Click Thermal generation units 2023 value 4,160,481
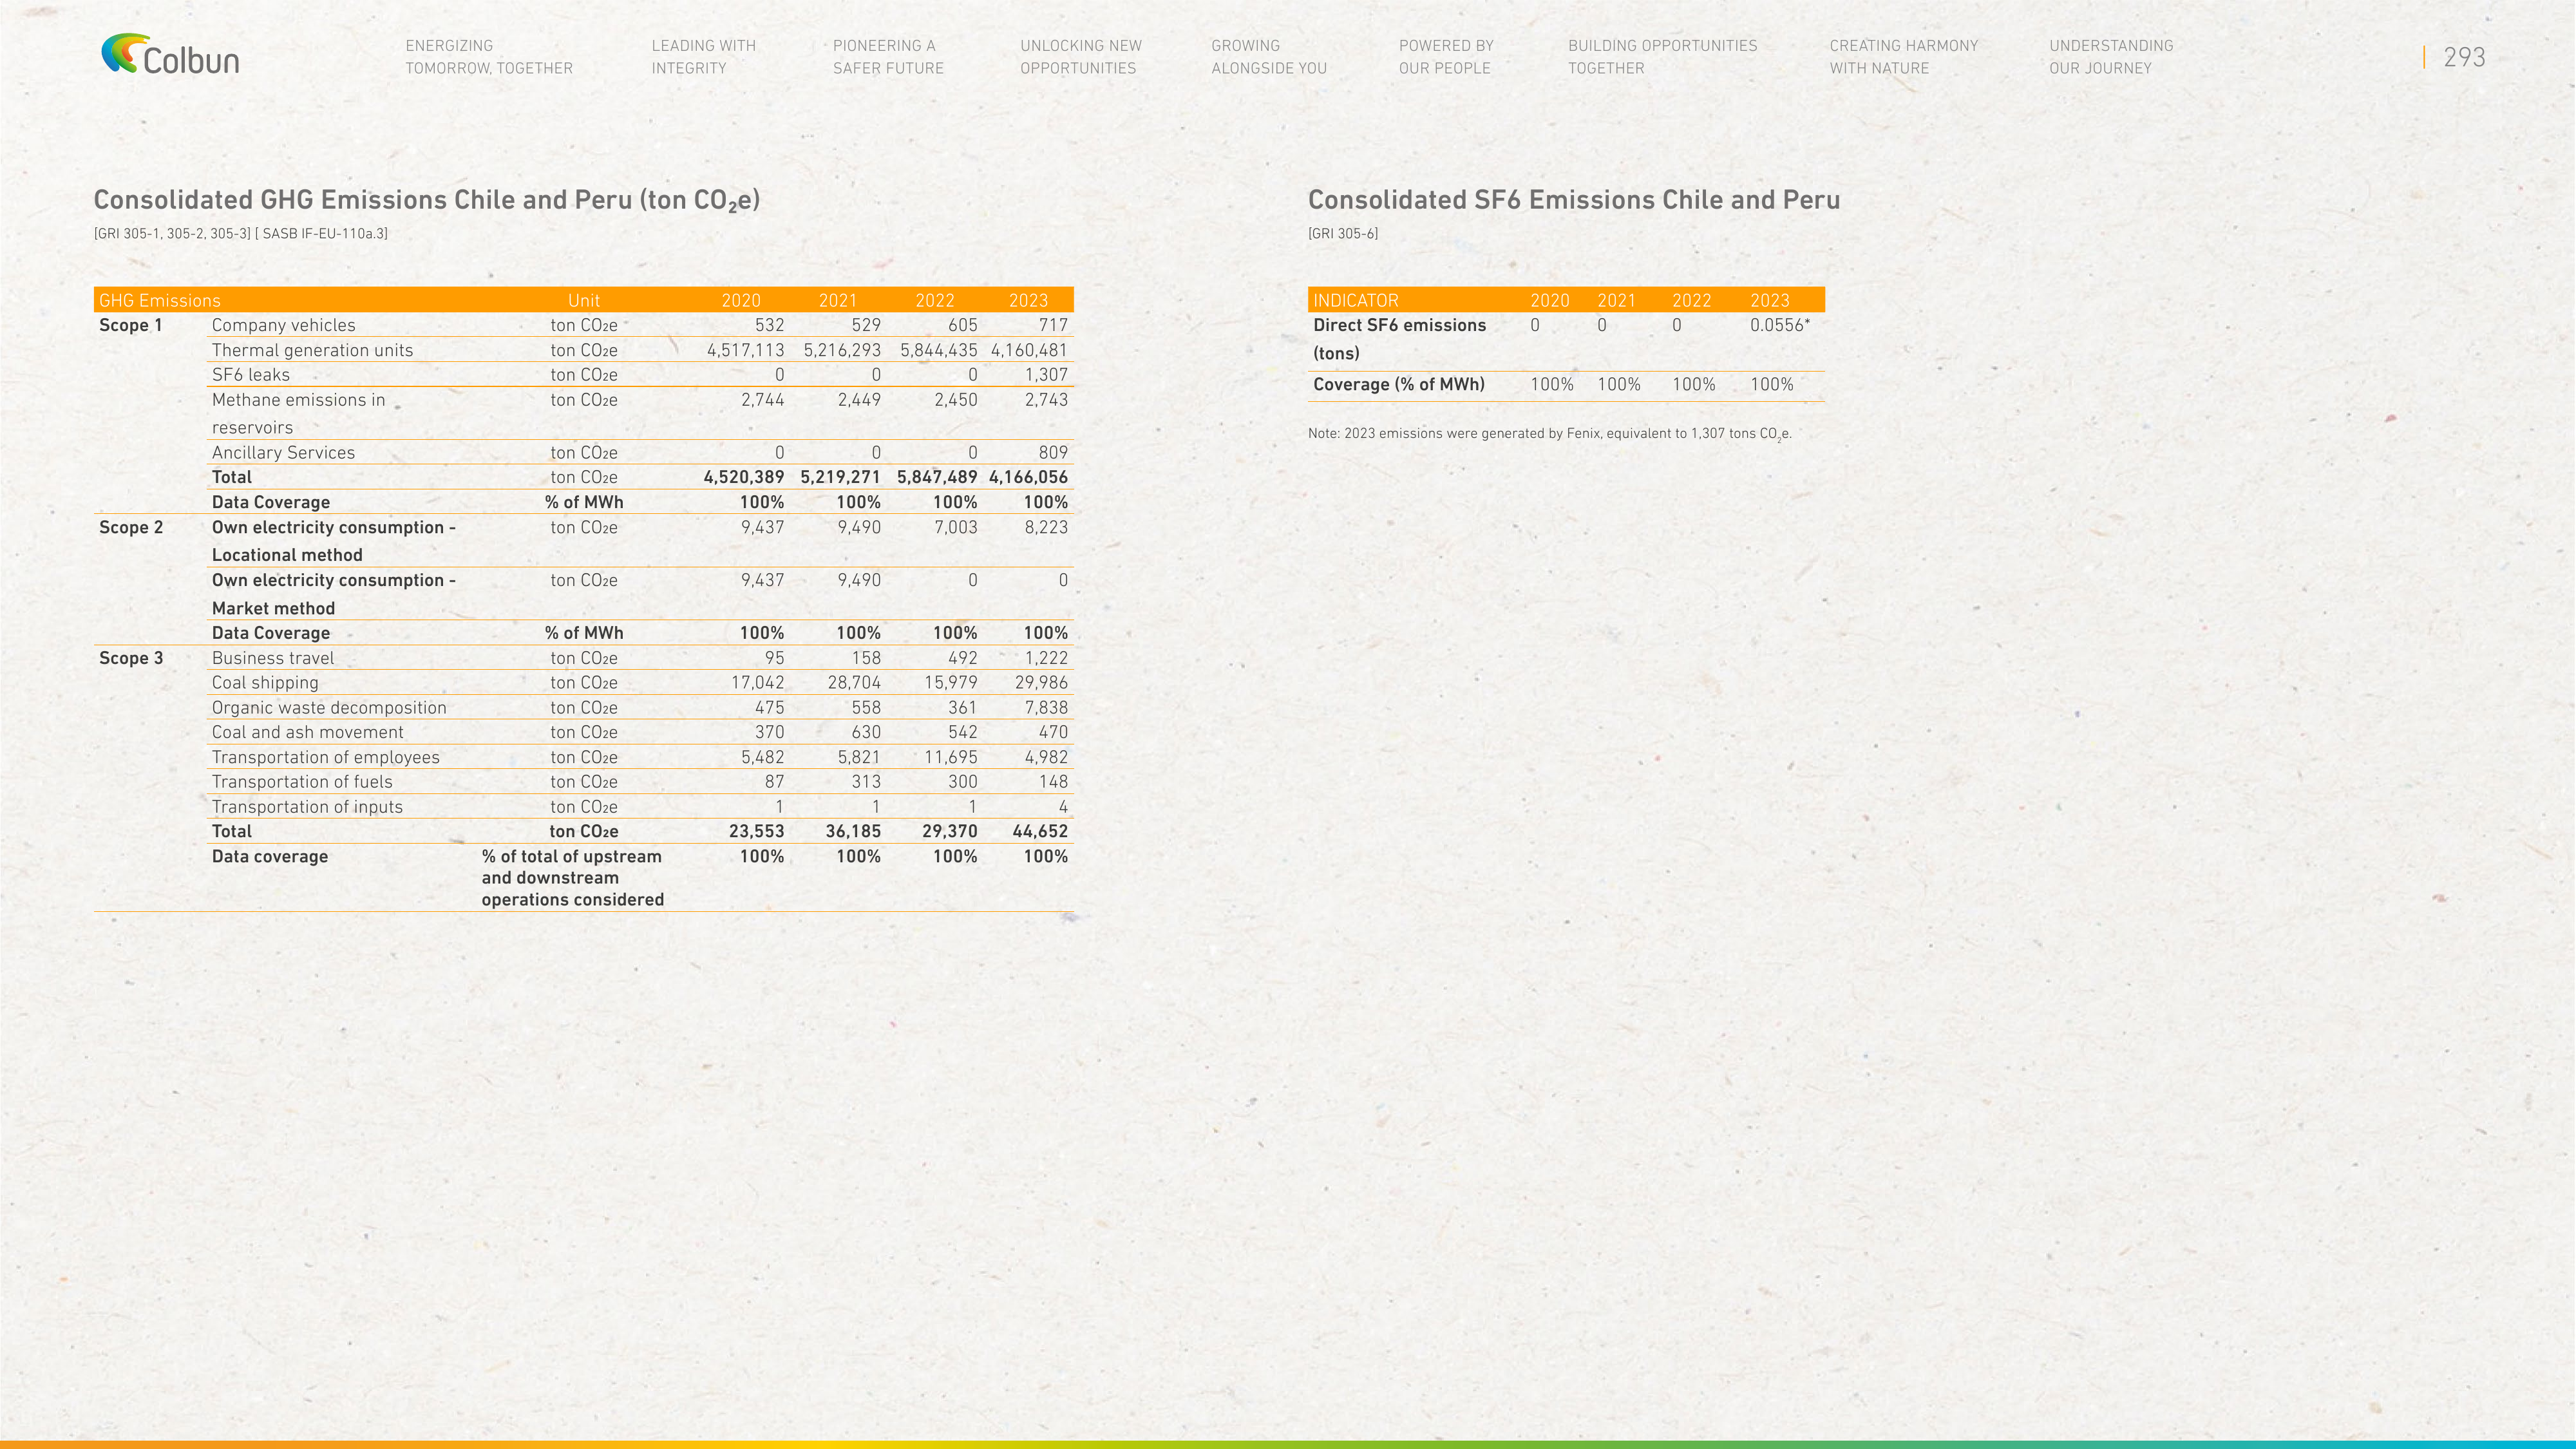2576x1449 pixels. click(x=1029, y=350)
